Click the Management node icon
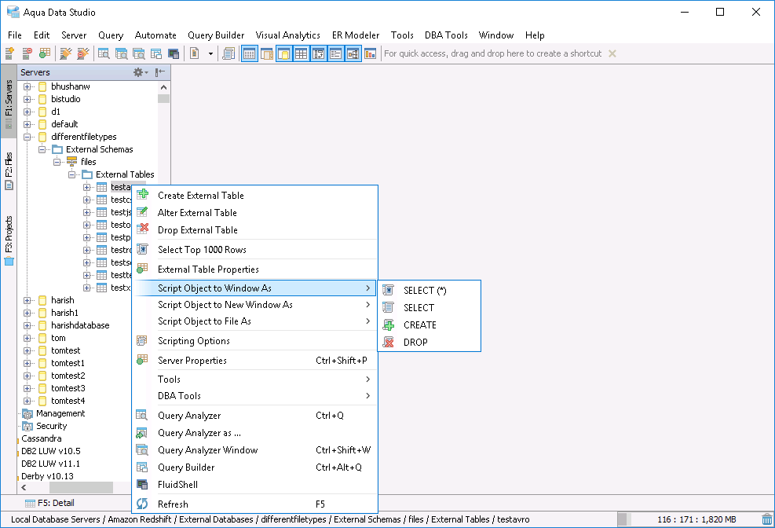 coord(27,414)
